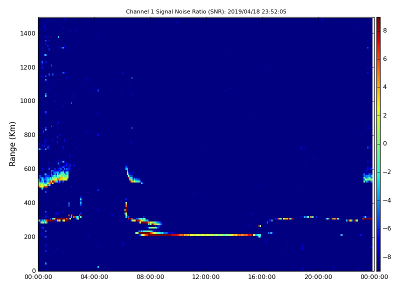Screen dimensions: 400x300
Task: Click the echo patch near 550 km at plot's right edge
Action: 368,177
